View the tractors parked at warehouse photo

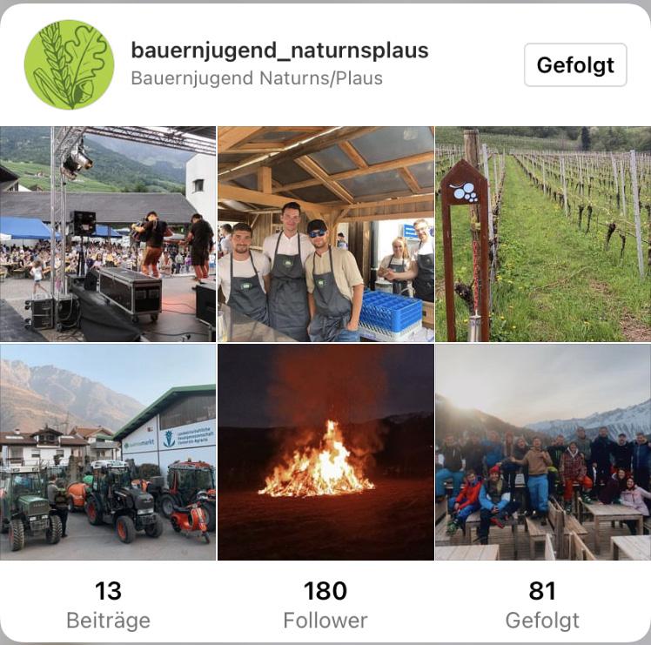pyautogui.click(x=108, y=452)
